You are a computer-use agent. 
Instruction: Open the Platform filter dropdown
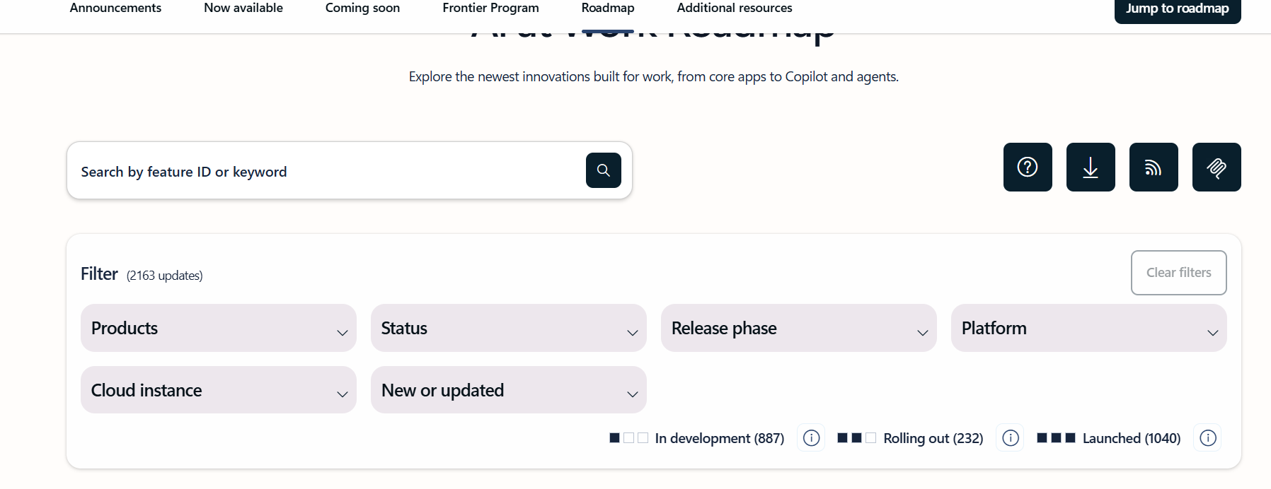(x=1089, y=328)
